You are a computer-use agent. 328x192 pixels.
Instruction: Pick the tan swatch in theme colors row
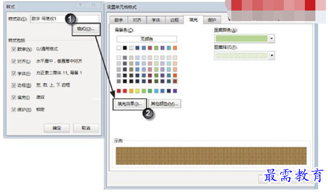(x=131, y=48)
